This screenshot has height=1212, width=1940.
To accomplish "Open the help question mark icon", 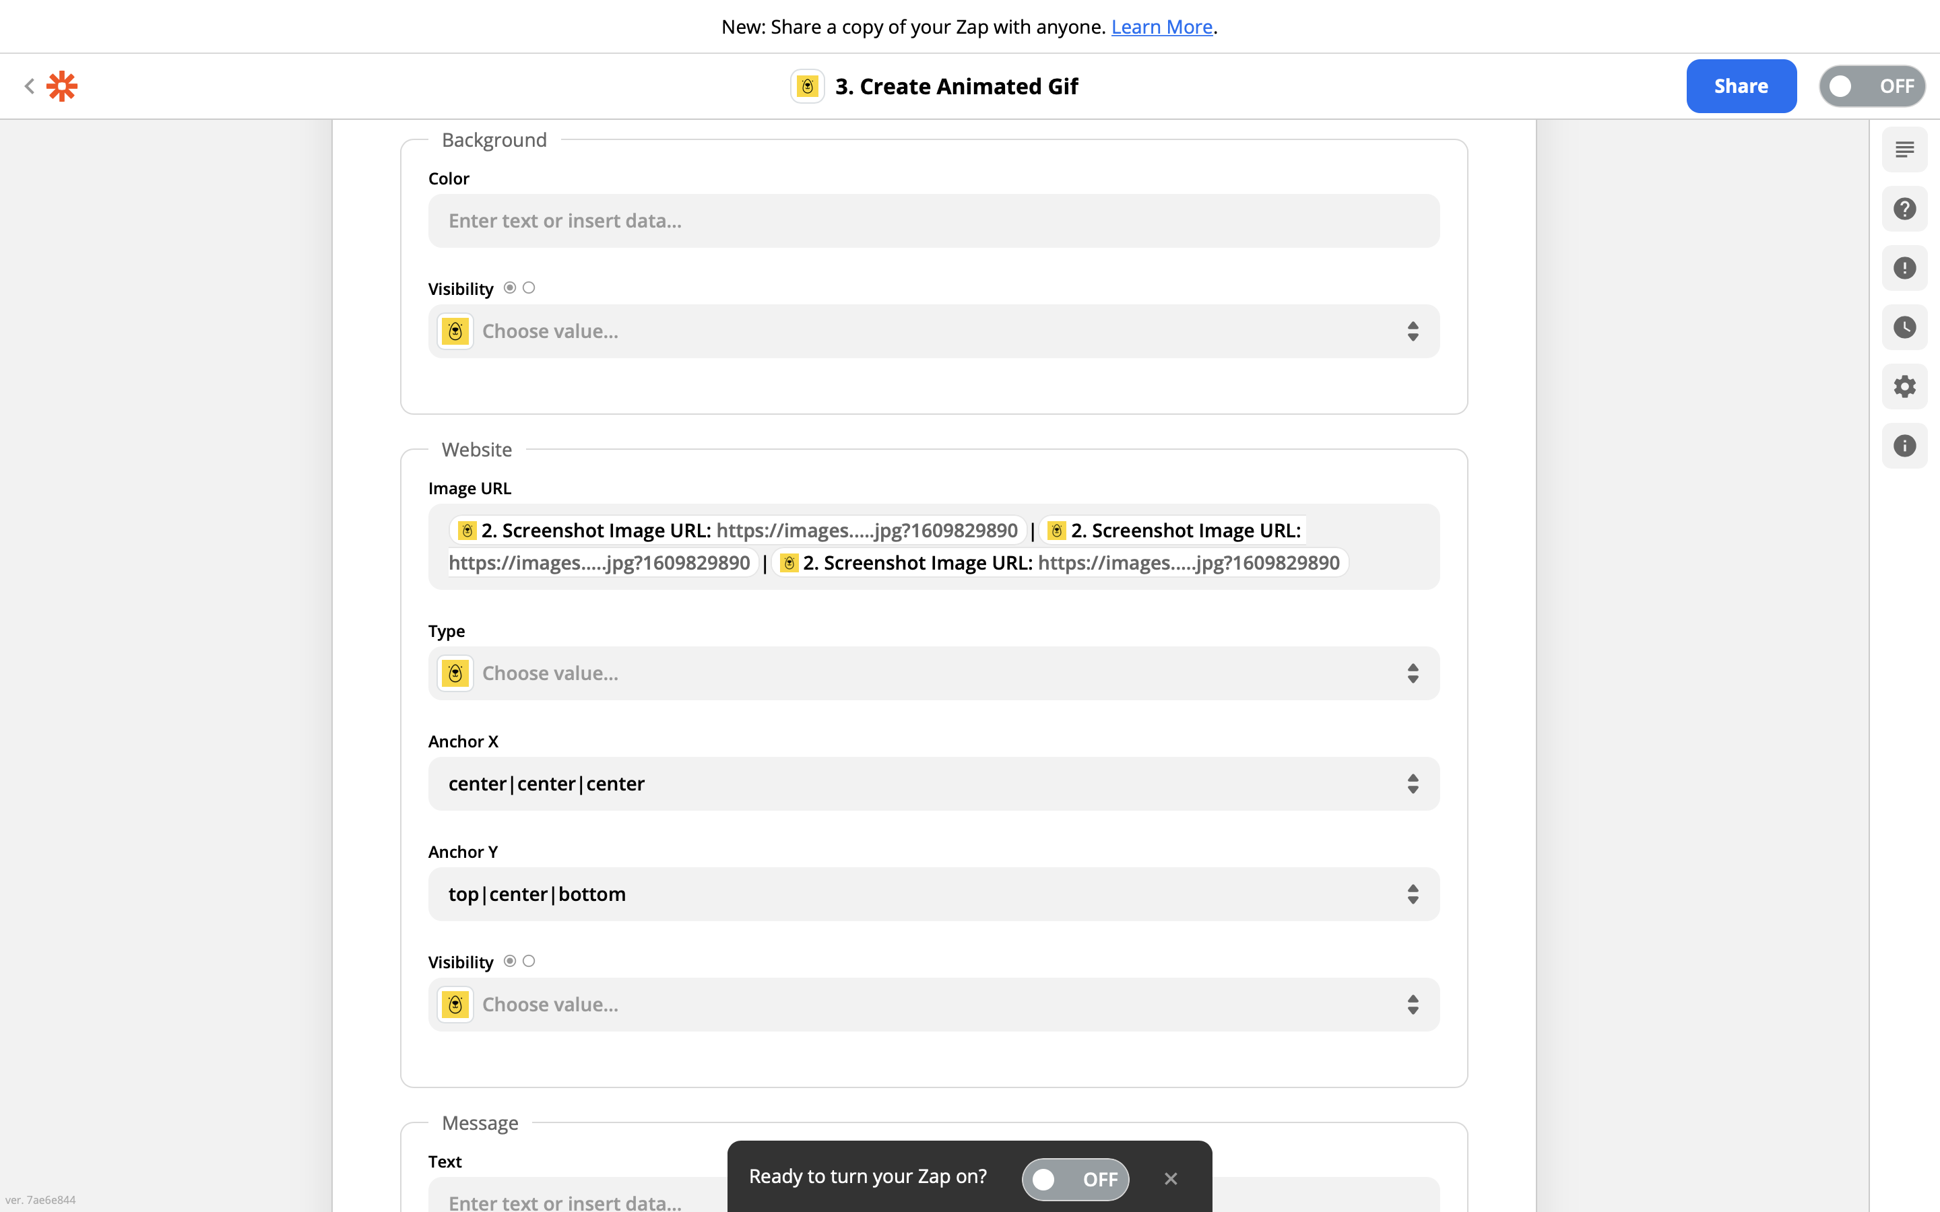I will tap(1904, 209).
